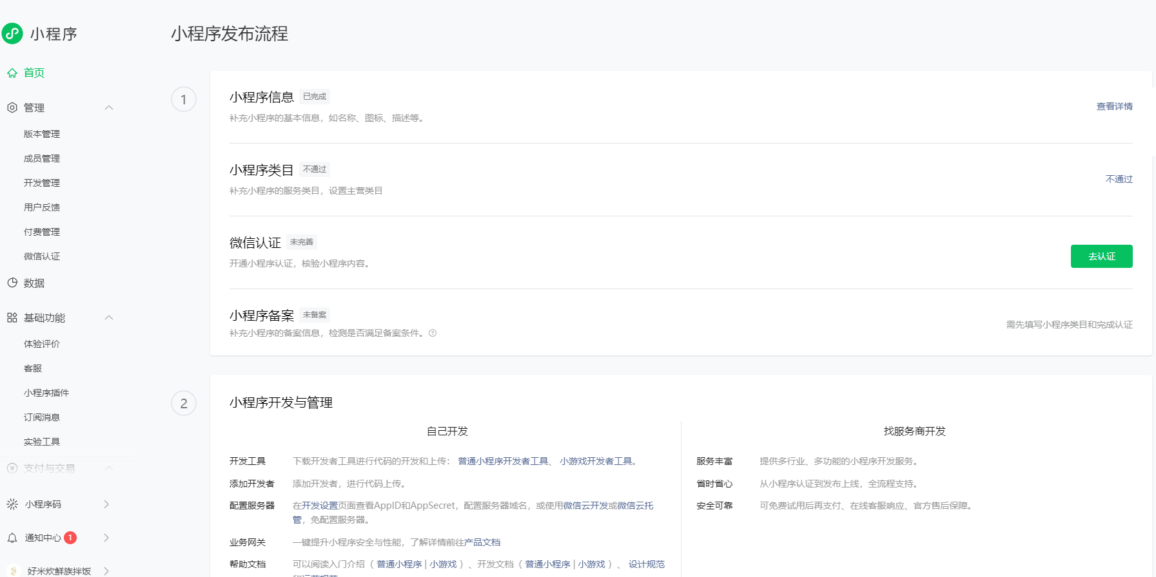Open 小游戏开发者工具 download link

(596, 461)
